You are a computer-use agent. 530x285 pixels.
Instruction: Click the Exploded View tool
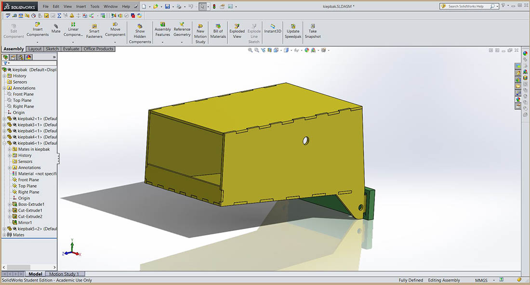pos(237,31)
